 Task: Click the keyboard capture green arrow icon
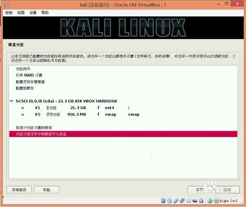pos(216,201)
